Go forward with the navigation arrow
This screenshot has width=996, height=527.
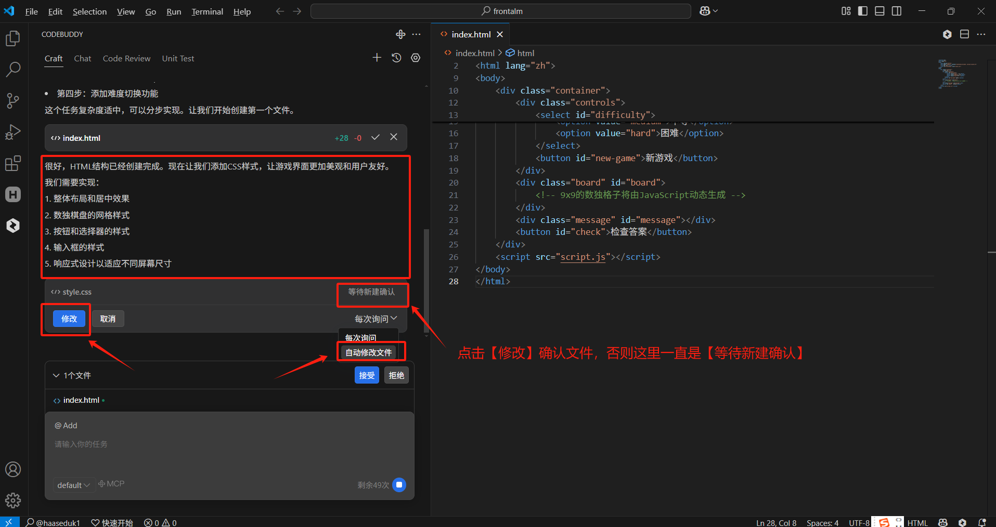click(297, 11)
